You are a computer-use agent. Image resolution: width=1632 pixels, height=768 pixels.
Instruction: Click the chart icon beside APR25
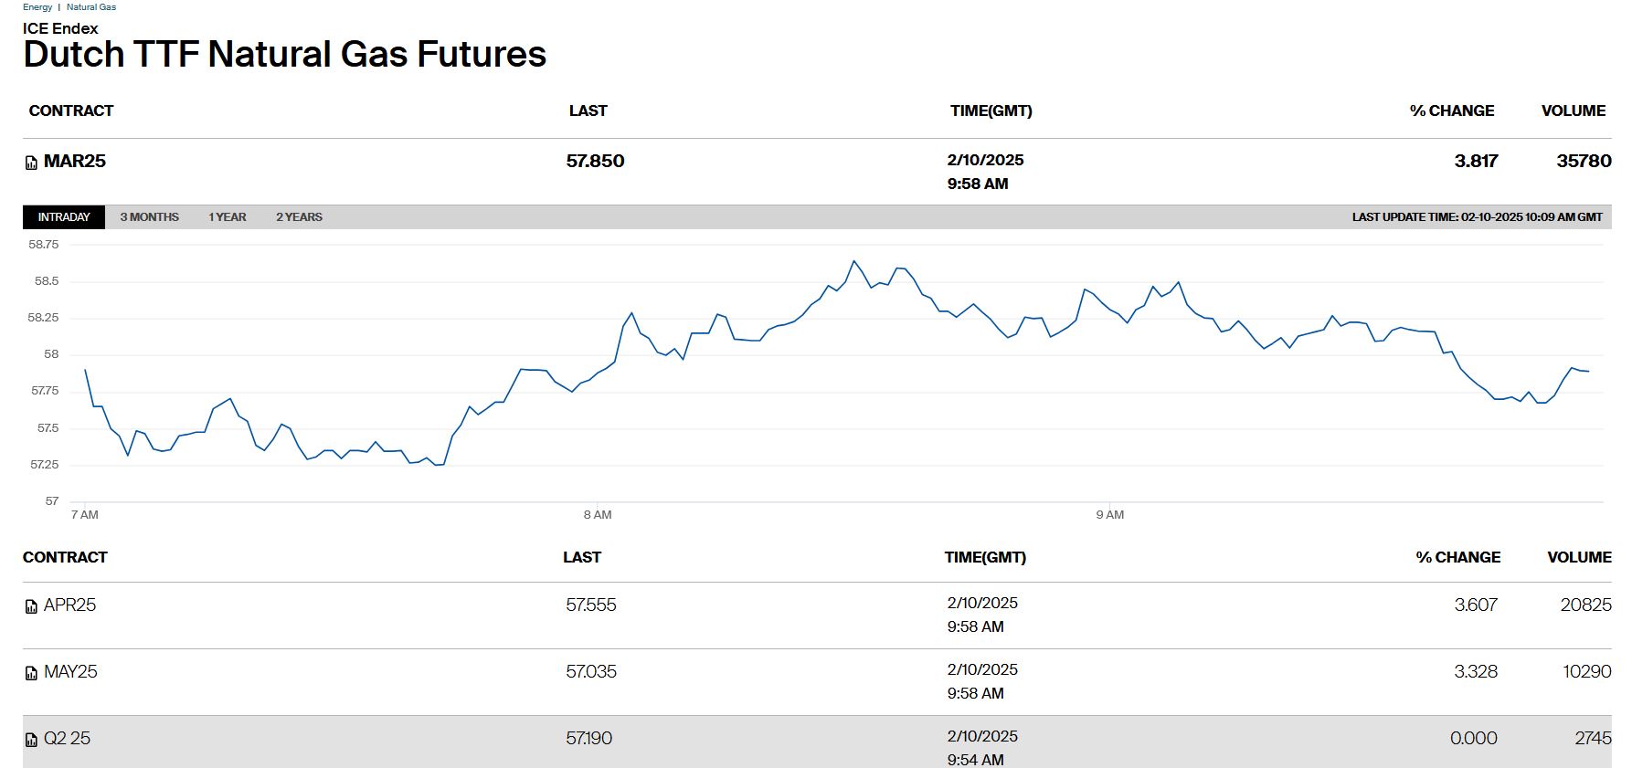coord(31,606)
